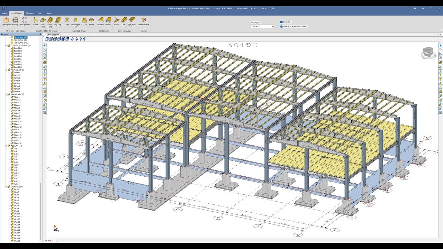Click the magnifier zoom icon in the viewport
This screenshot has width=443, height=249.
[x=236, y=45]
